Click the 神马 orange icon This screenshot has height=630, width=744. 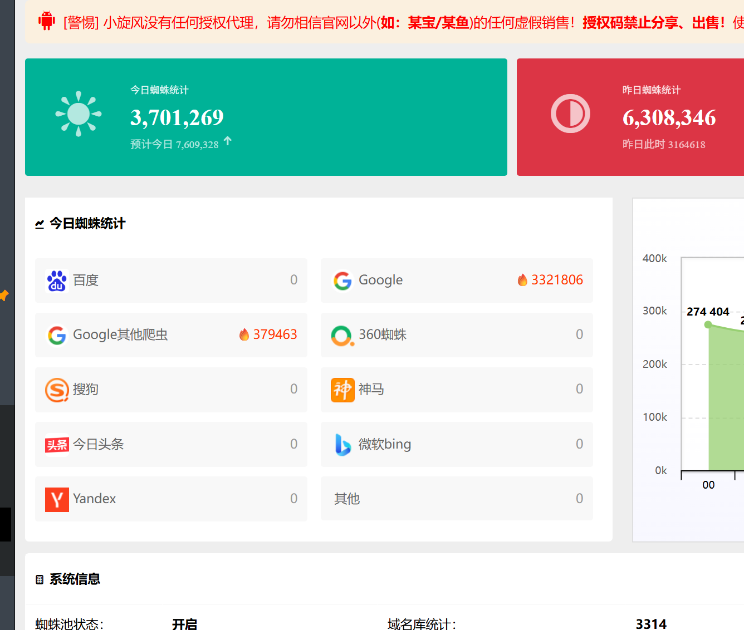tap(342, 390)
